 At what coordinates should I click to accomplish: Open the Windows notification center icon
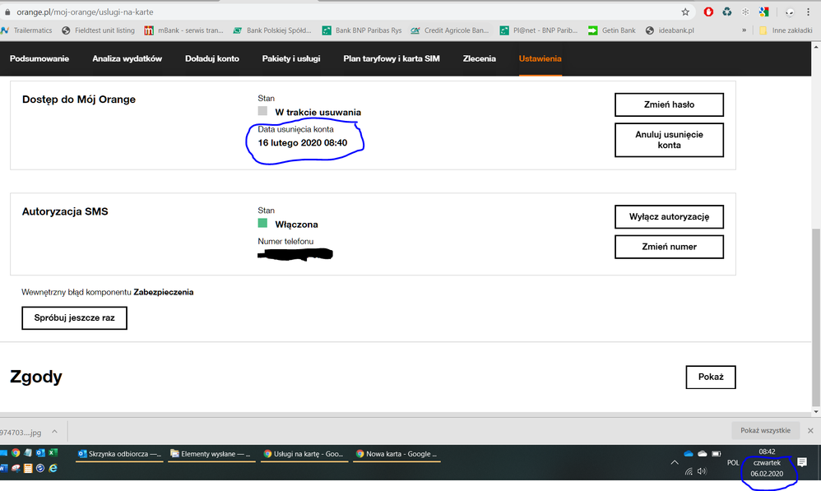tap(802, 463)
